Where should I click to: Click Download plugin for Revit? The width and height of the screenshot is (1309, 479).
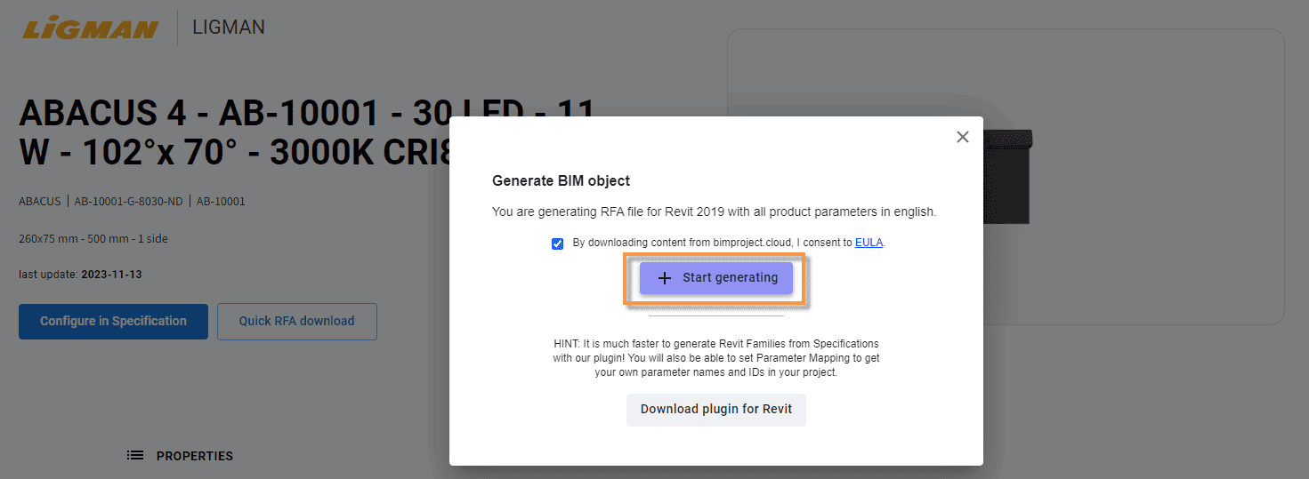tap(716, 410)
